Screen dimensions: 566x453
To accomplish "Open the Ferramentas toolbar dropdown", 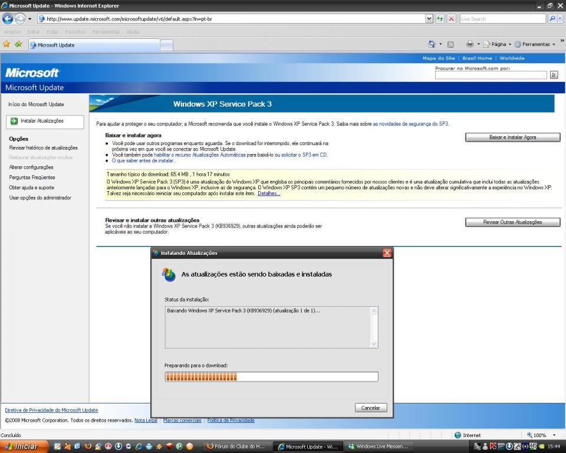I will tap(535, 44).
